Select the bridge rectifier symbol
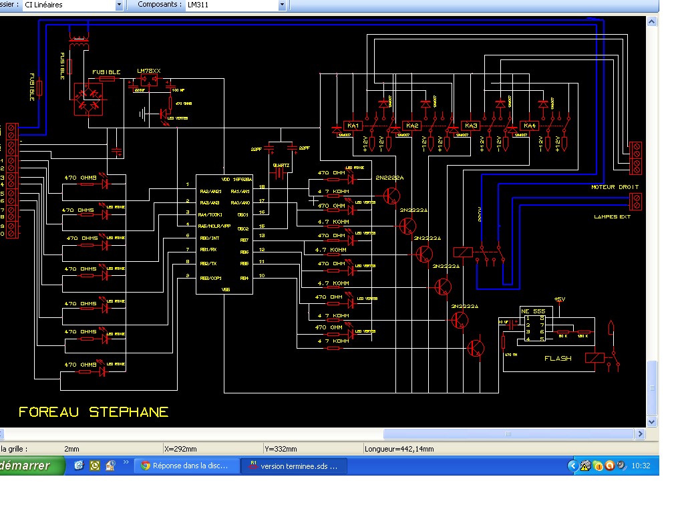Image resolution: width=684 pixels, height=513 pixels. click(89, 99)
